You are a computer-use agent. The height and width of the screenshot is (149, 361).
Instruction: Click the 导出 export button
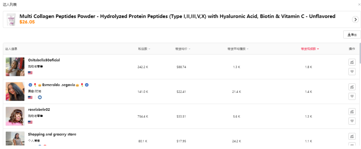(x=352, y=34)
